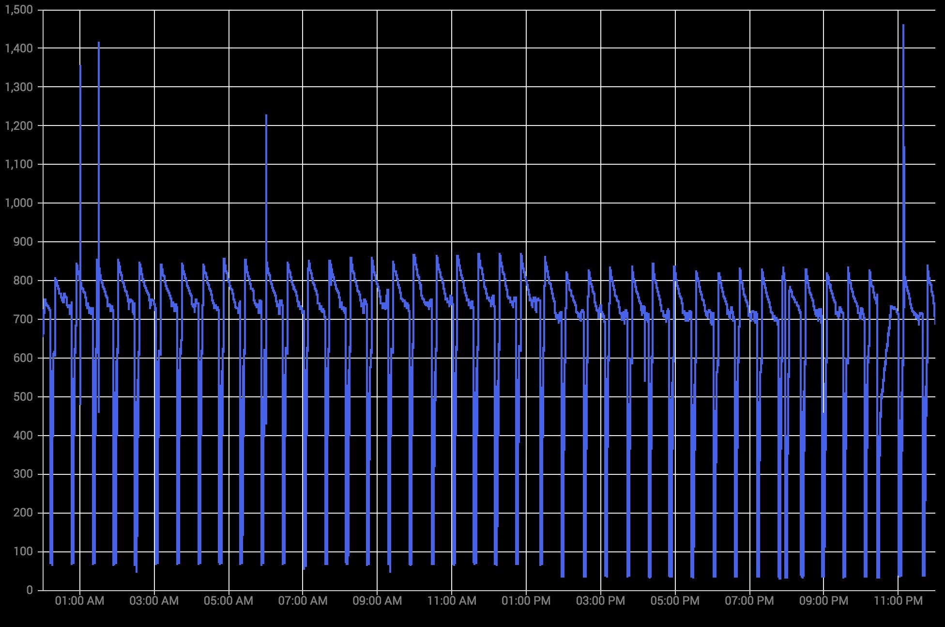Select the 03:00 PM time label

(x=600, y=601)
